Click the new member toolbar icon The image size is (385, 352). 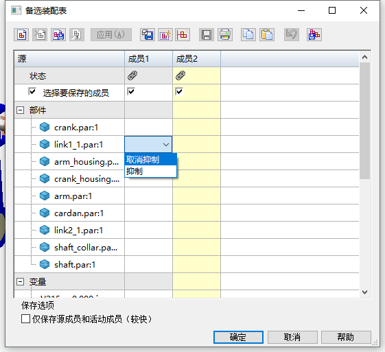(x=21, y=34)
